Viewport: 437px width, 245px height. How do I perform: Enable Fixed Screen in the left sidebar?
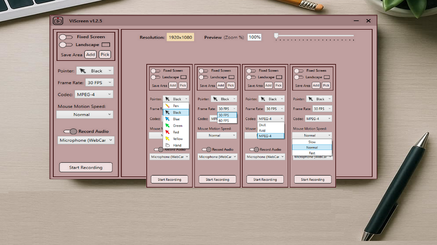(x=66, y=37)
